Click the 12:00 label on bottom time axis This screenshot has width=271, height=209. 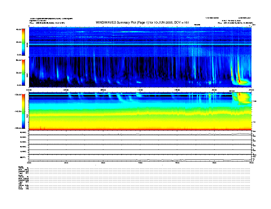click(140, 163)
